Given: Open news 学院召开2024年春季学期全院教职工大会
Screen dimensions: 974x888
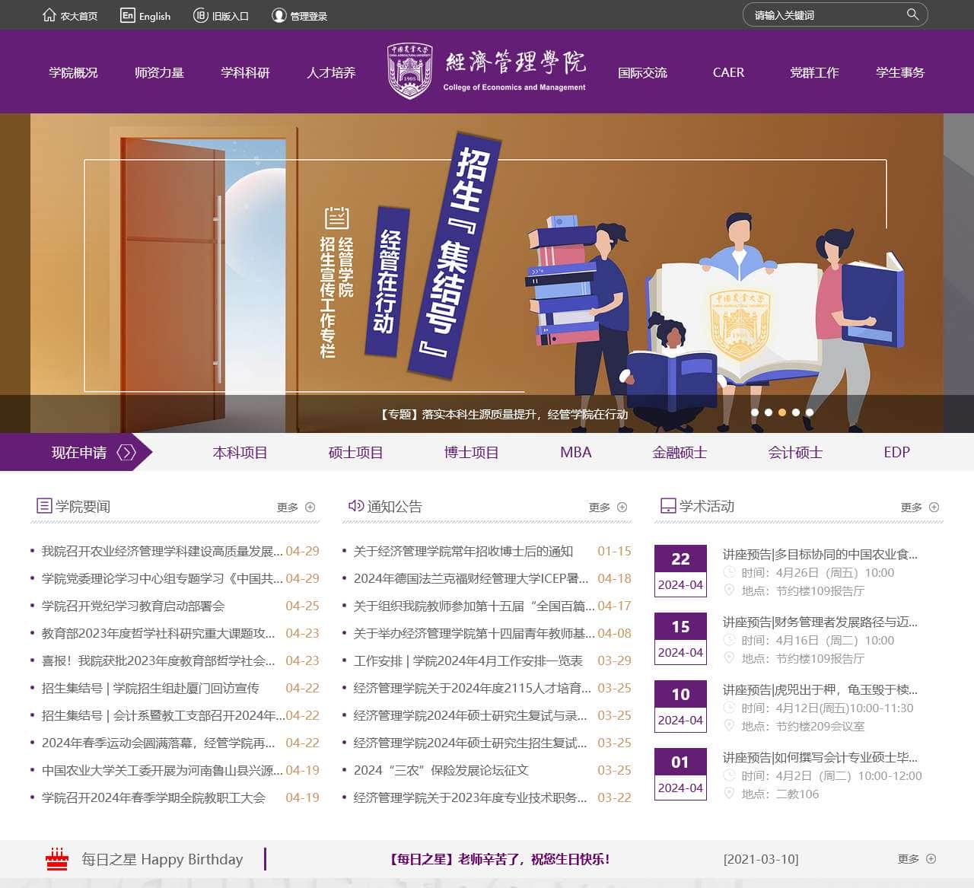Looking at the screenshot, I should (x=154, y=798).
